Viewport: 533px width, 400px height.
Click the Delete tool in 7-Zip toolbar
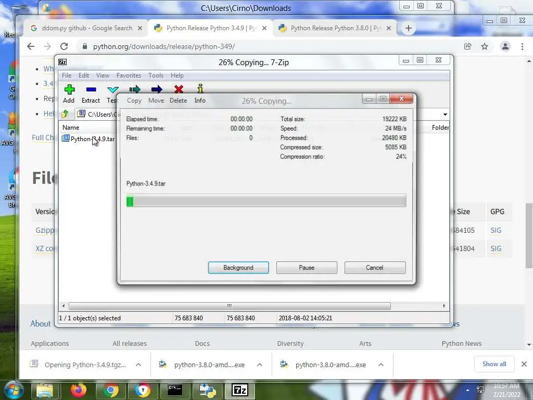tap(179, 94)
